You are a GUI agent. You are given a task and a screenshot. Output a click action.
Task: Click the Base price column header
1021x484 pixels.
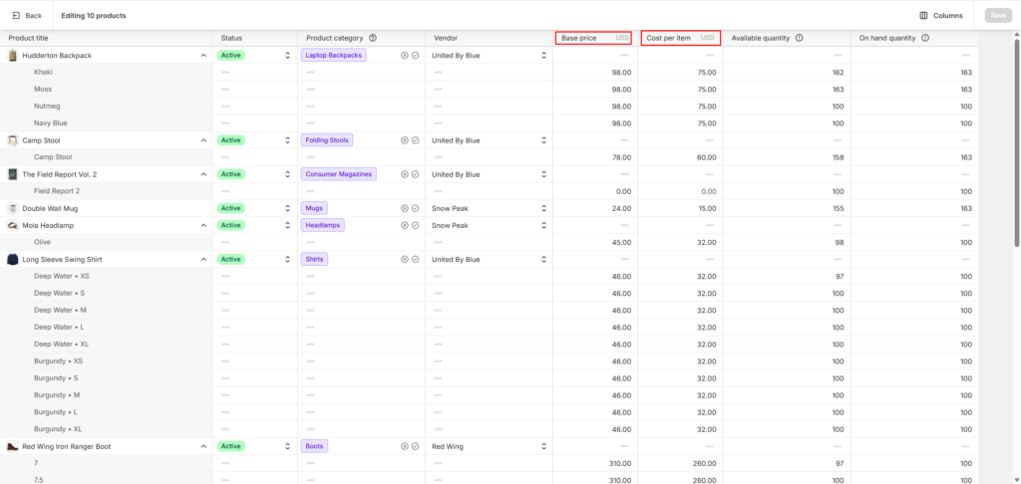point(593,39)
